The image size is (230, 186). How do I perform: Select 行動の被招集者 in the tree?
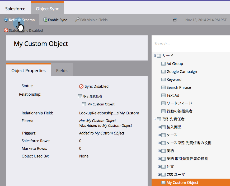[x=179, y=111]
